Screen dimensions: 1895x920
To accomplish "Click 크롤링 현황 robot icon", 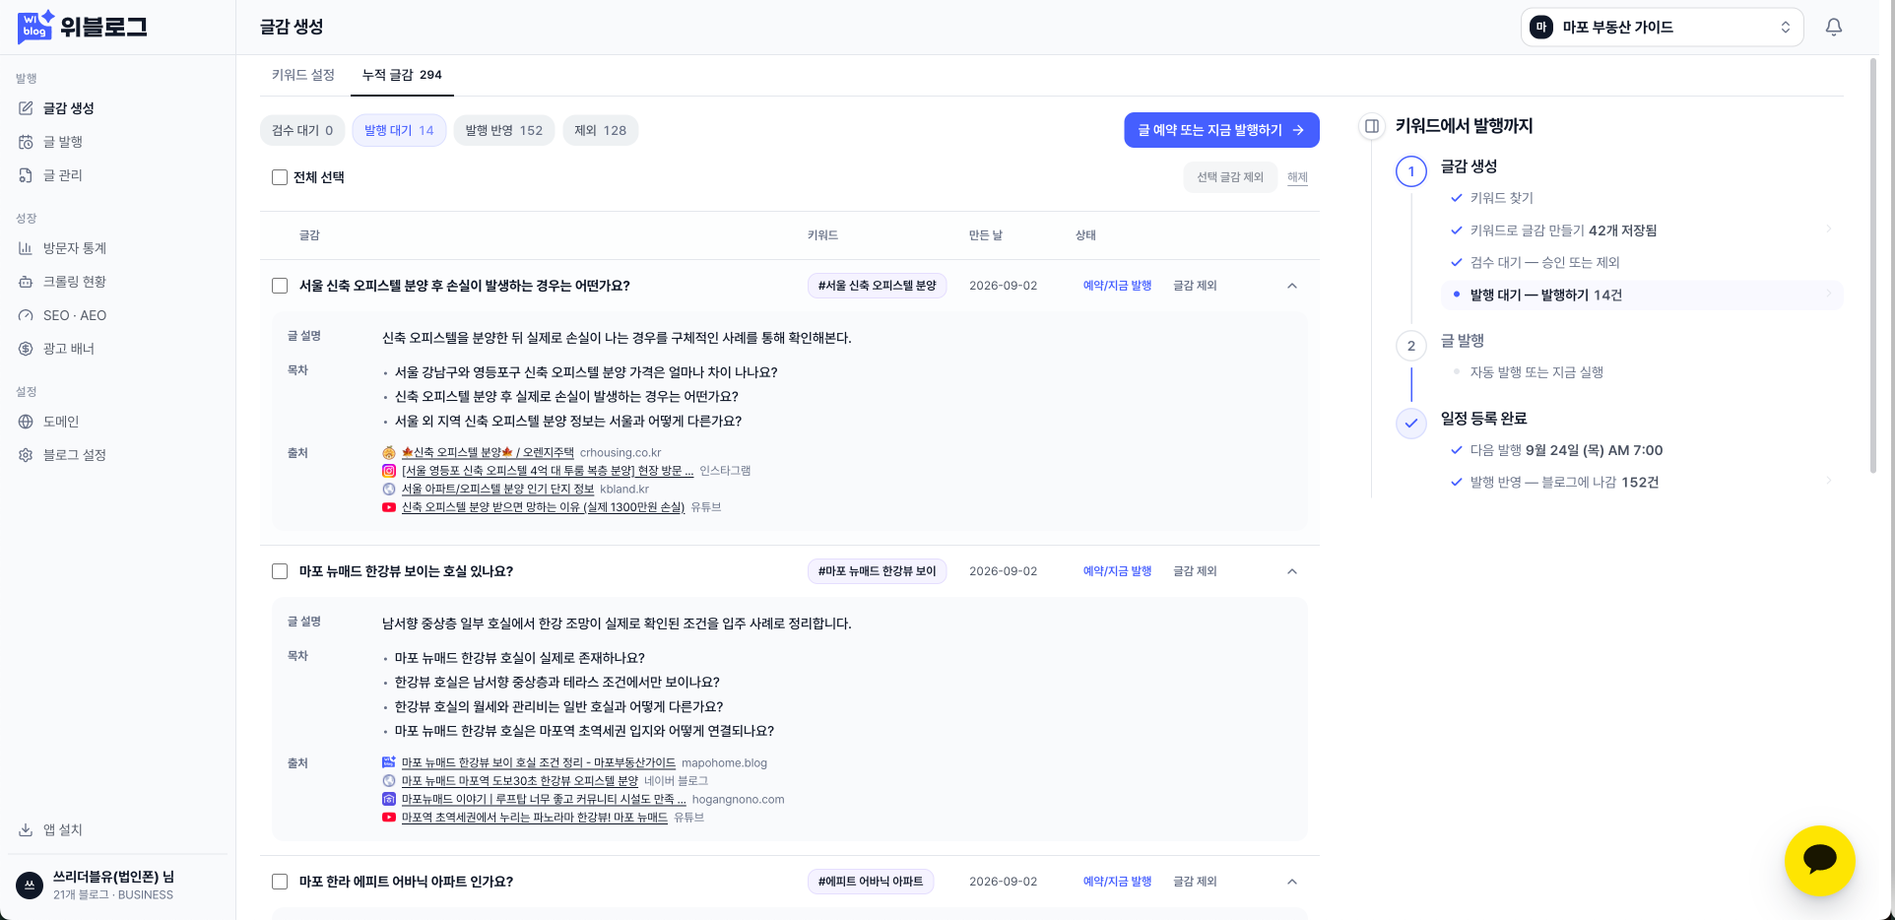I will [26, 282].
